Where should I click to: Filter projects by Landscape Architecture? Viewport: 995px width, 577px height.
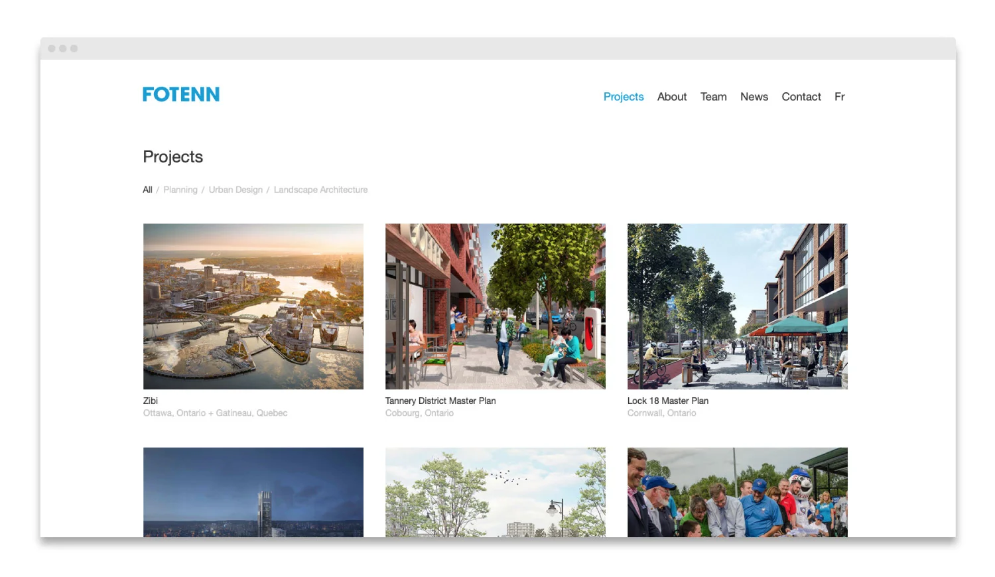320,190
